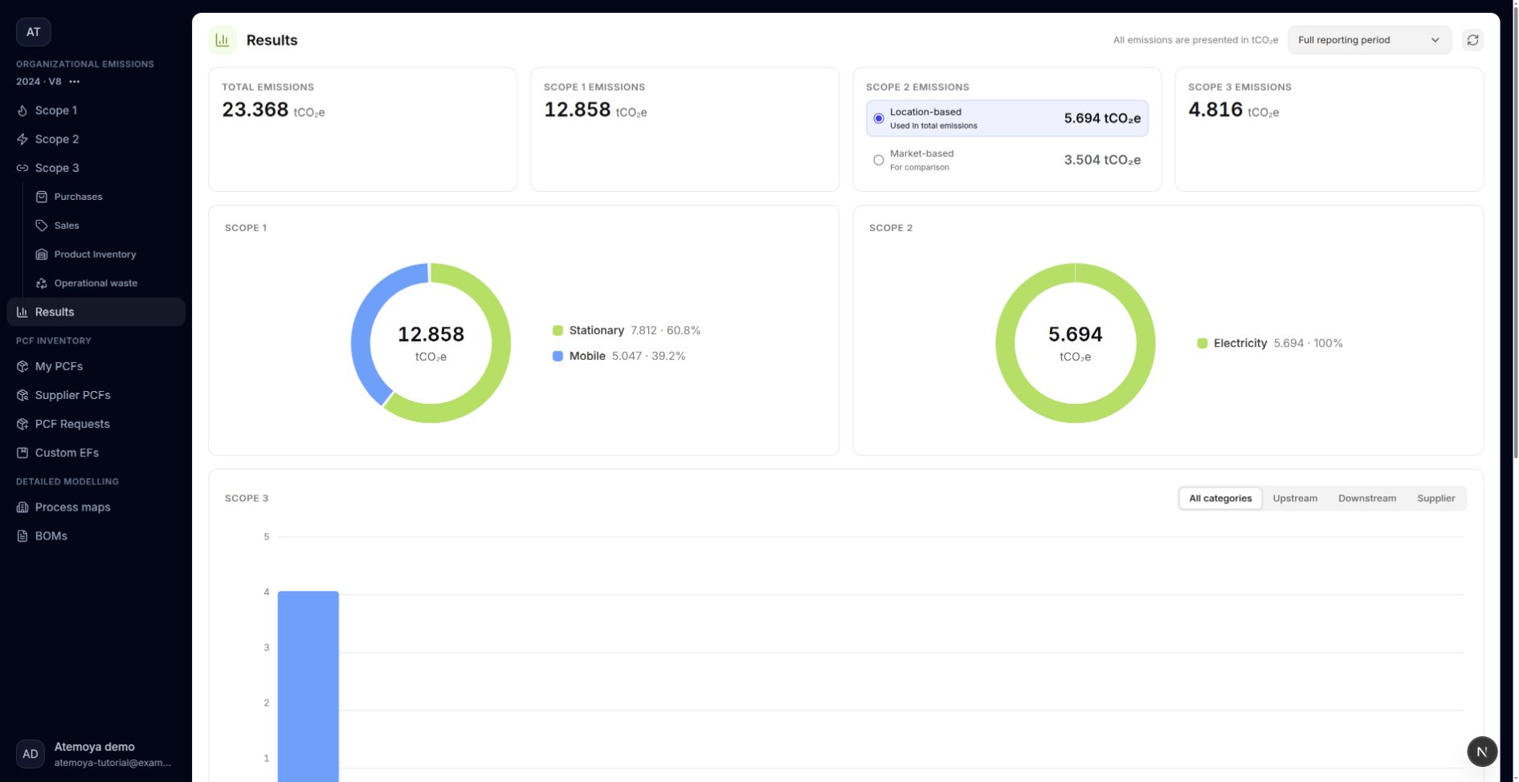Click the blue bar in Scope 3 chart
This screenshot has width=1519, height=782.
click(308, 686)
